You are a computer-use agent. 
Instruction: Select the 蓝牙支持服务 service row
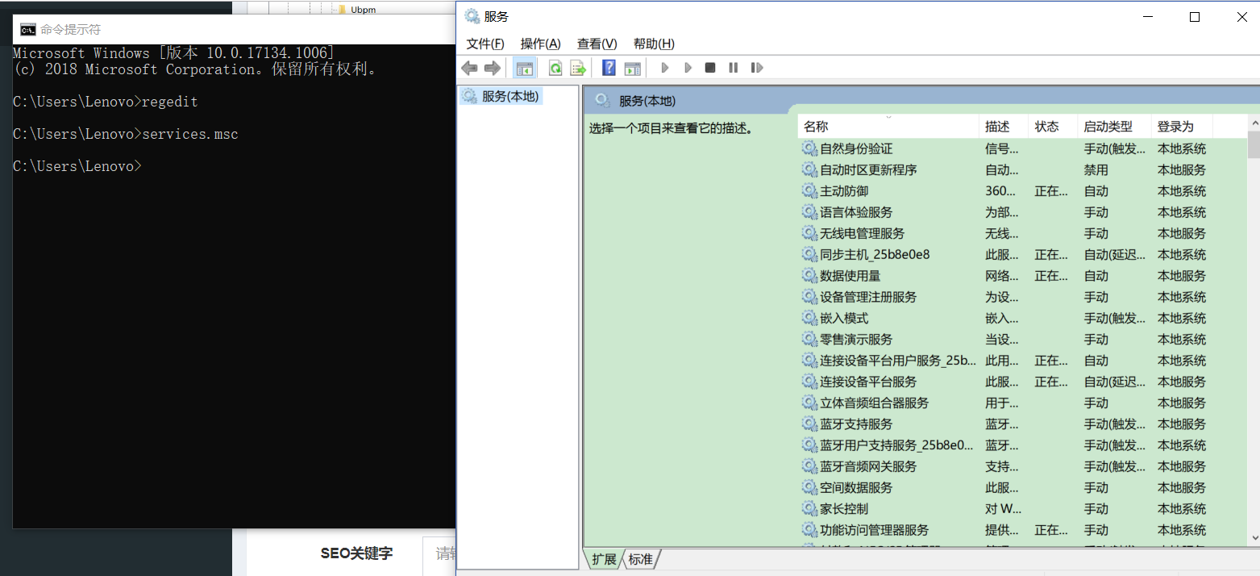coord(856,424)
